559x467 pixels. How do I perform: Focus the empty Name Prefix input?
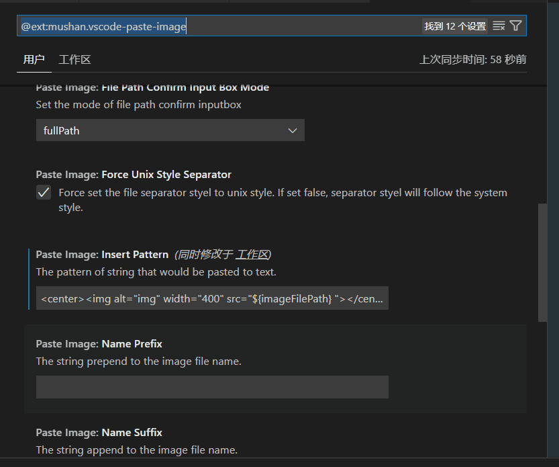[x=212, y=387]
